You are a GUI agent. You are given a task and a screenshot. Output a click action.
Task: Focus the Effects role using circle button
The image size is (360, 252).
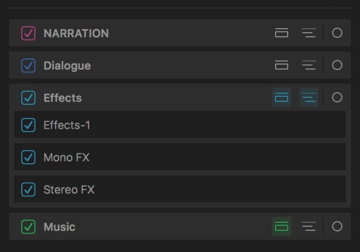[337, 98]
